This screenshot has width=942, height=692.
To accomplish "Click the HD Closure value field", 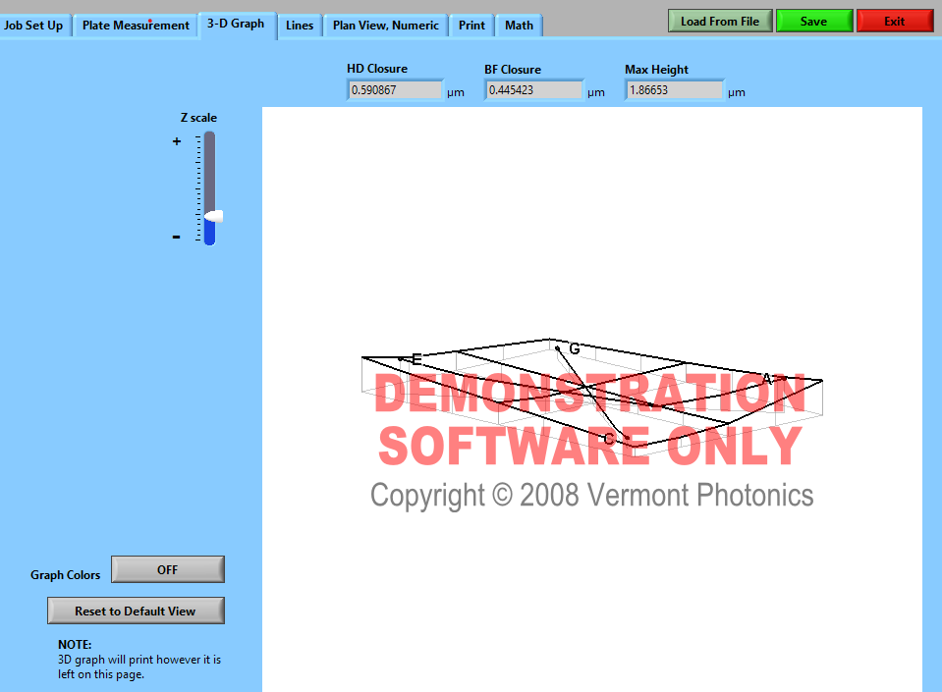I will pyautogui.click(x=395, y=90).
